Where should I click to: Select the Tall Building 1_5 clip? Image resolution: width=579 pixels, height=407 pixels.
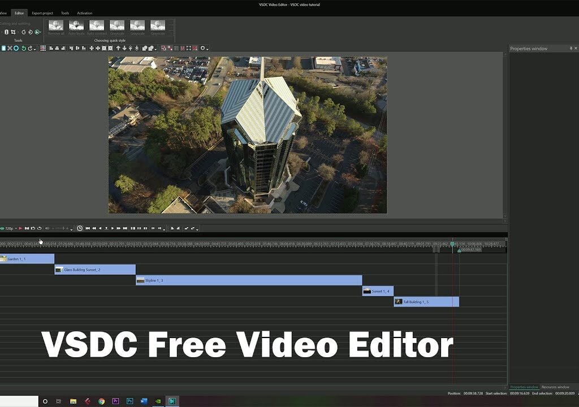[426, 302]
